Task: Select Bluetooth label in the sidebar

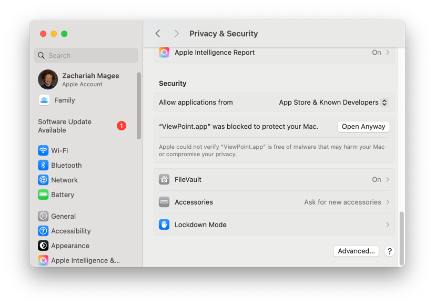Action: coord(66,165)
